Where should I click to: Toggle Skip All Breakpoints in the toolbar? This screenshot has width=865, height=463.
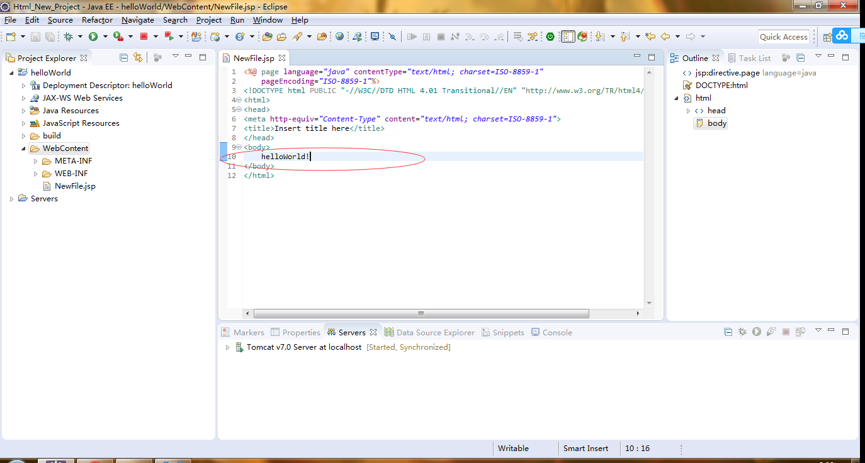pos(392,36)
